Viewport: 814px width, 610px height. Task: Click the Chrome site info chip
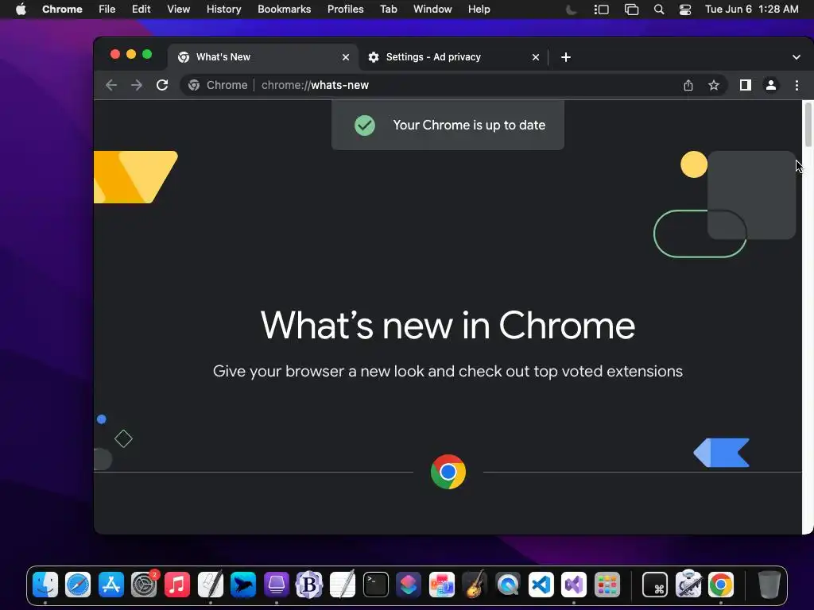[x=218, y=85]
